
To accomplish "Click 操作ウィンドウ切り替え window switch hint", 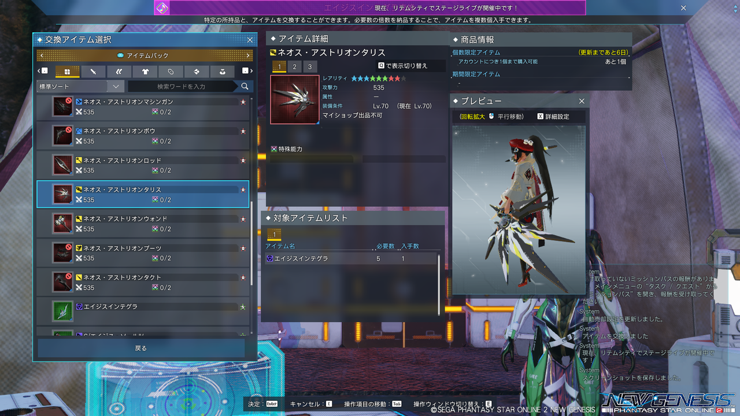I will (452, 404).
